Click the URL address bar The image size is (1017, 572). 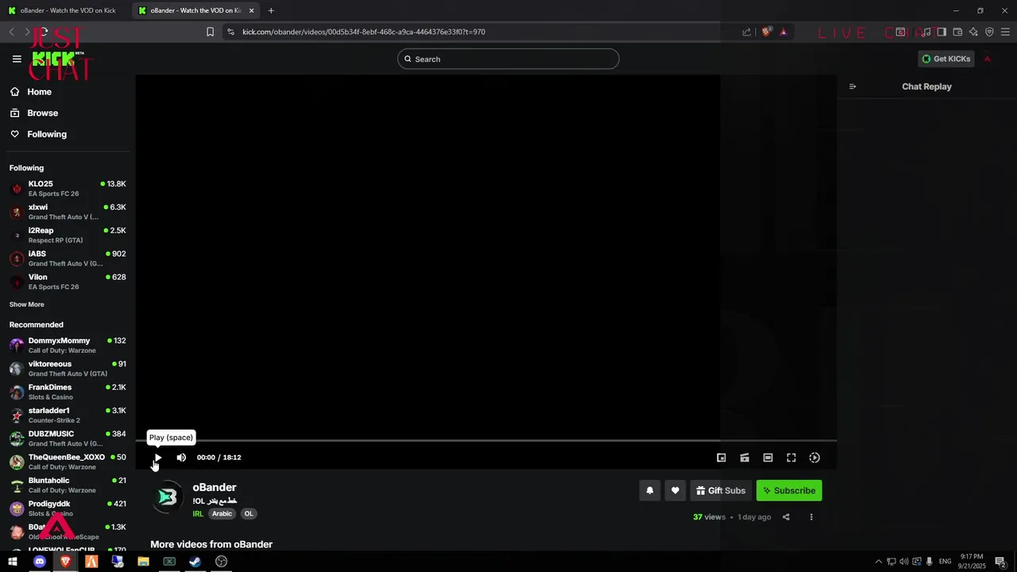(477, 32)
